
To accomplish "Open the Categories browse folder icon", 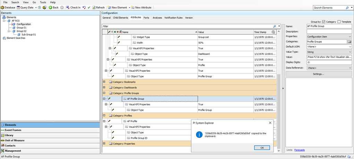I will [349, 42].
